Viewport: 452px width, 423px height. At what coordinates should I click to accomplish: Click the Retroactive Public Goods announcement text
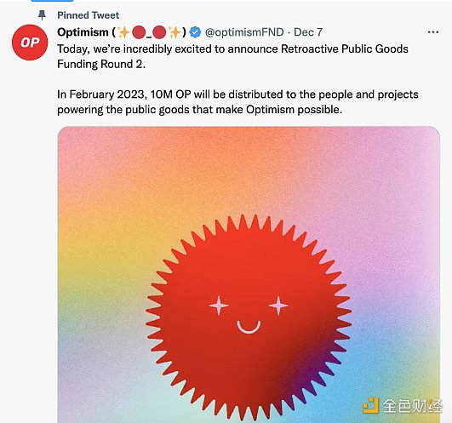pos(232,56)
